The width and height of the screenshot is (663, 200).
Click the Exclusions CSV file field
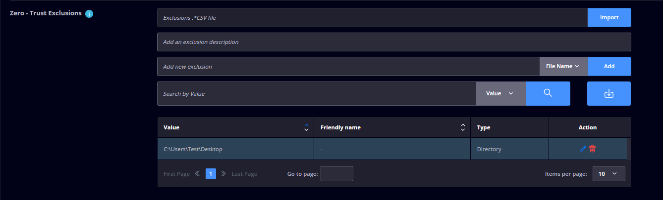tap(372, 17)
